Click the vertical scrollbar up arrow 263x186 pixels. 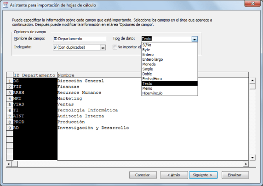pos(252,81)
